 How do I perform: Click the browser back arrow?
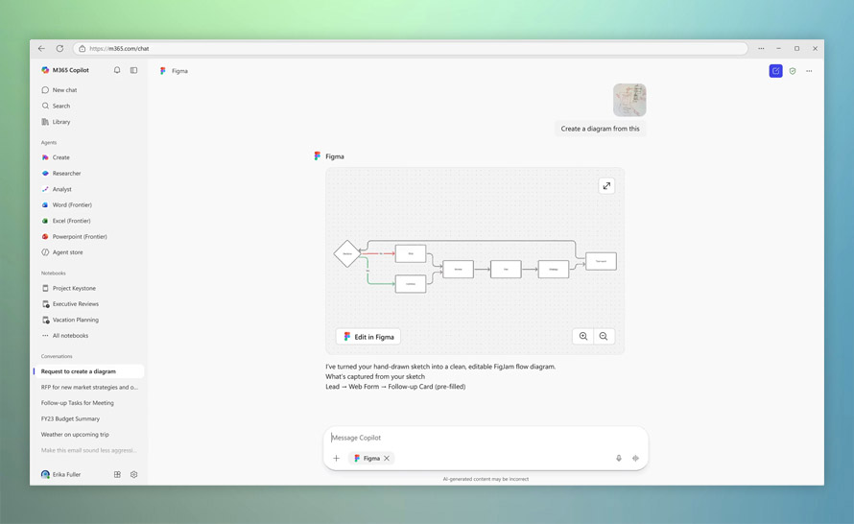coord(41,49)
